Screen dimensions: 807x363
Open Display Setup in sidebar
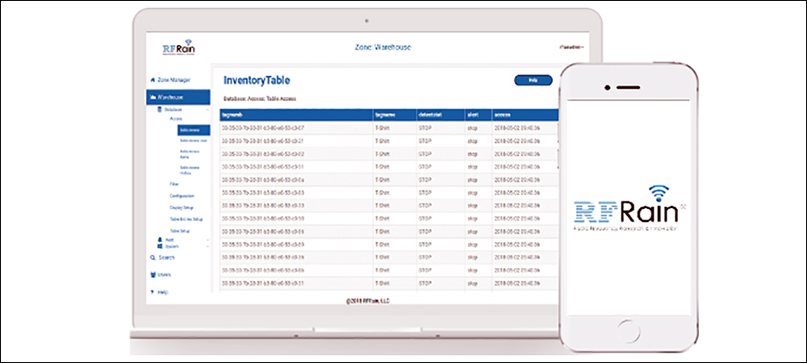tap(181, 208)
